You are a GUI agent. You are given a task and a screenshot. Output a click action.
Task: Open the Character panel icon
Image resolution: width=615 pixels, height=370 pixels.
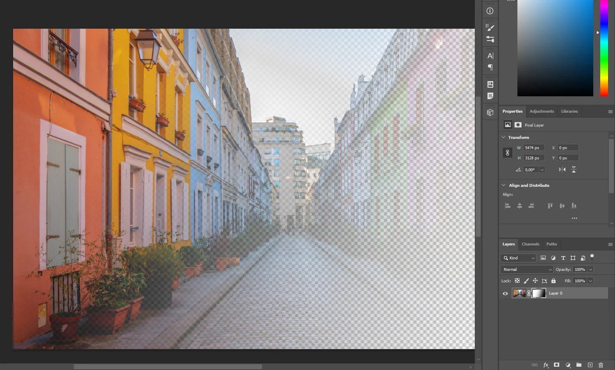[x=490, y=56]
